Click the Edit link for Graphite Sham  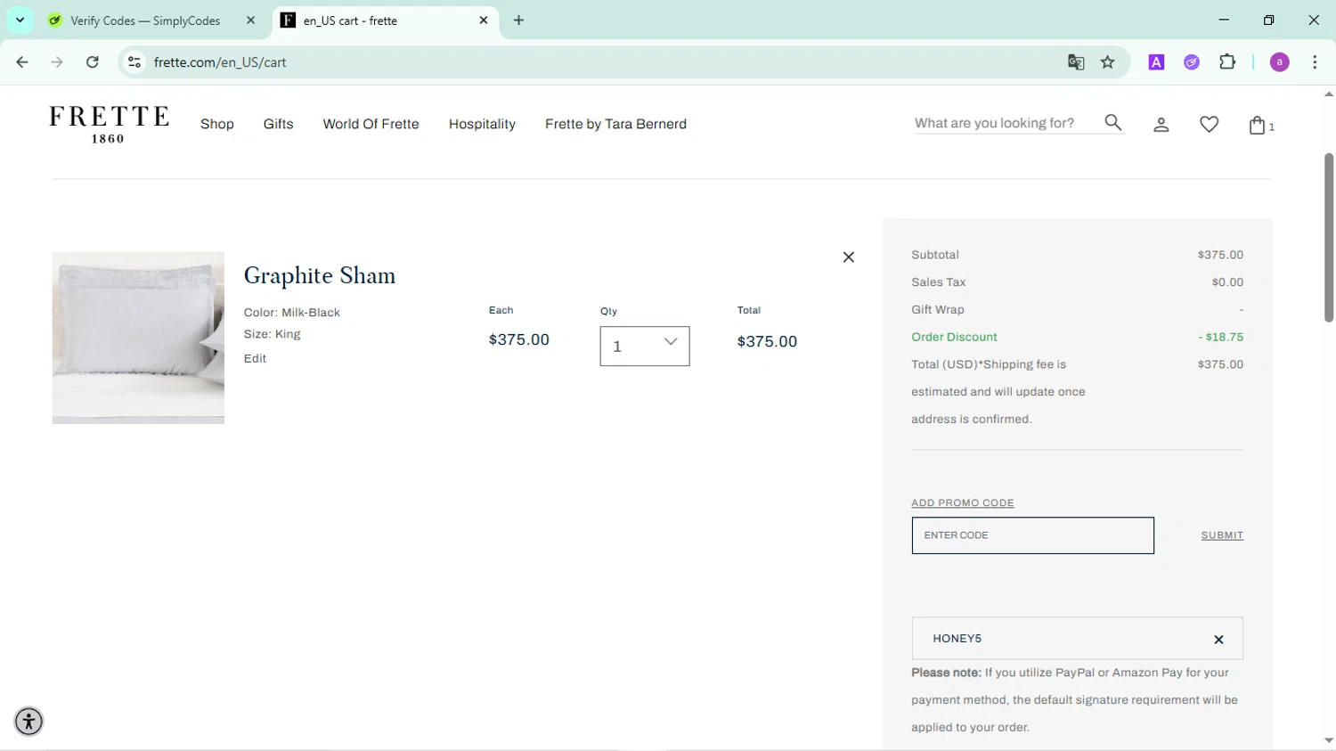(255, 359)
